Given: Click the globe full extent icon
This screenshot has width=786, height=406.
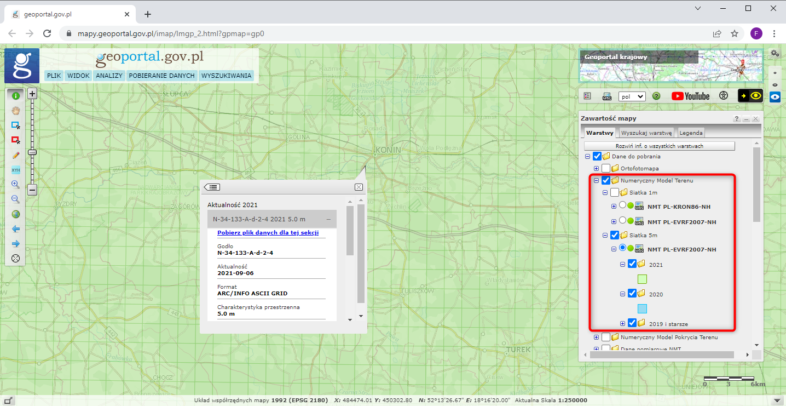Looking at the screenshot, I should (x=15, y=214).
